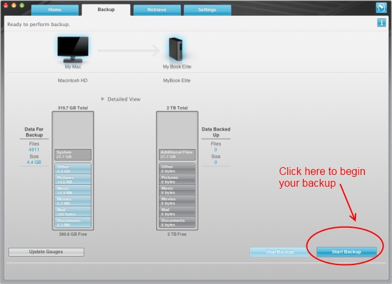Click the WD SmartWare logo icon

pyautogui.click(x=381, y=7)
